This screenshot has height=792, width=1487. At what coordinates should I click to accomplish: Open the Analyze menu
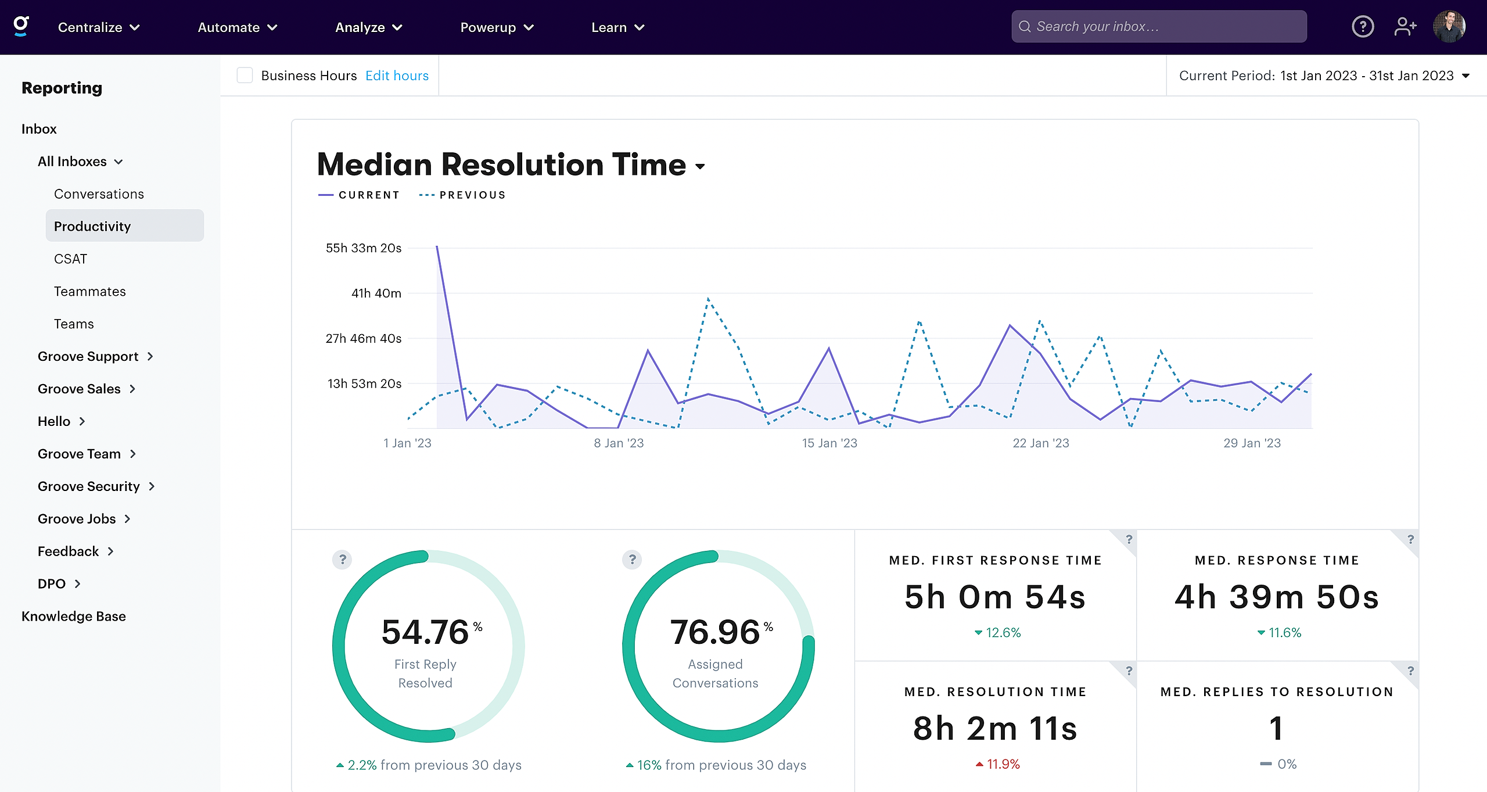pyautogui.click(x=368, y=27)
